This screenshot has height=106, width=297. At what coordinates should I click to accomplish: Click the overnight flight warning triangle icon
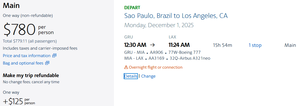click(x=126, y=67)
